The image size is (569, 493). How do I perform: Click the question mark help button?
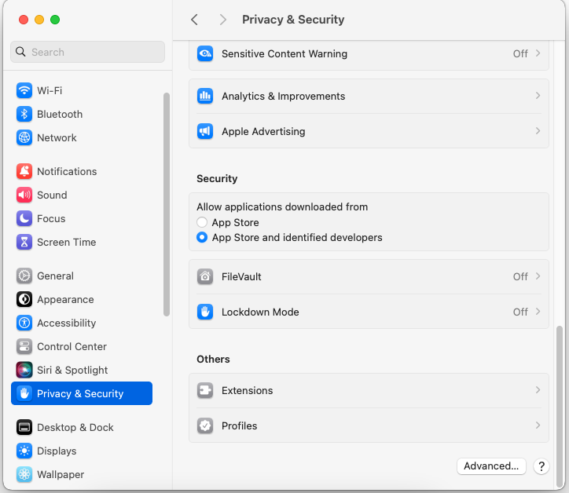coord(541,466)
